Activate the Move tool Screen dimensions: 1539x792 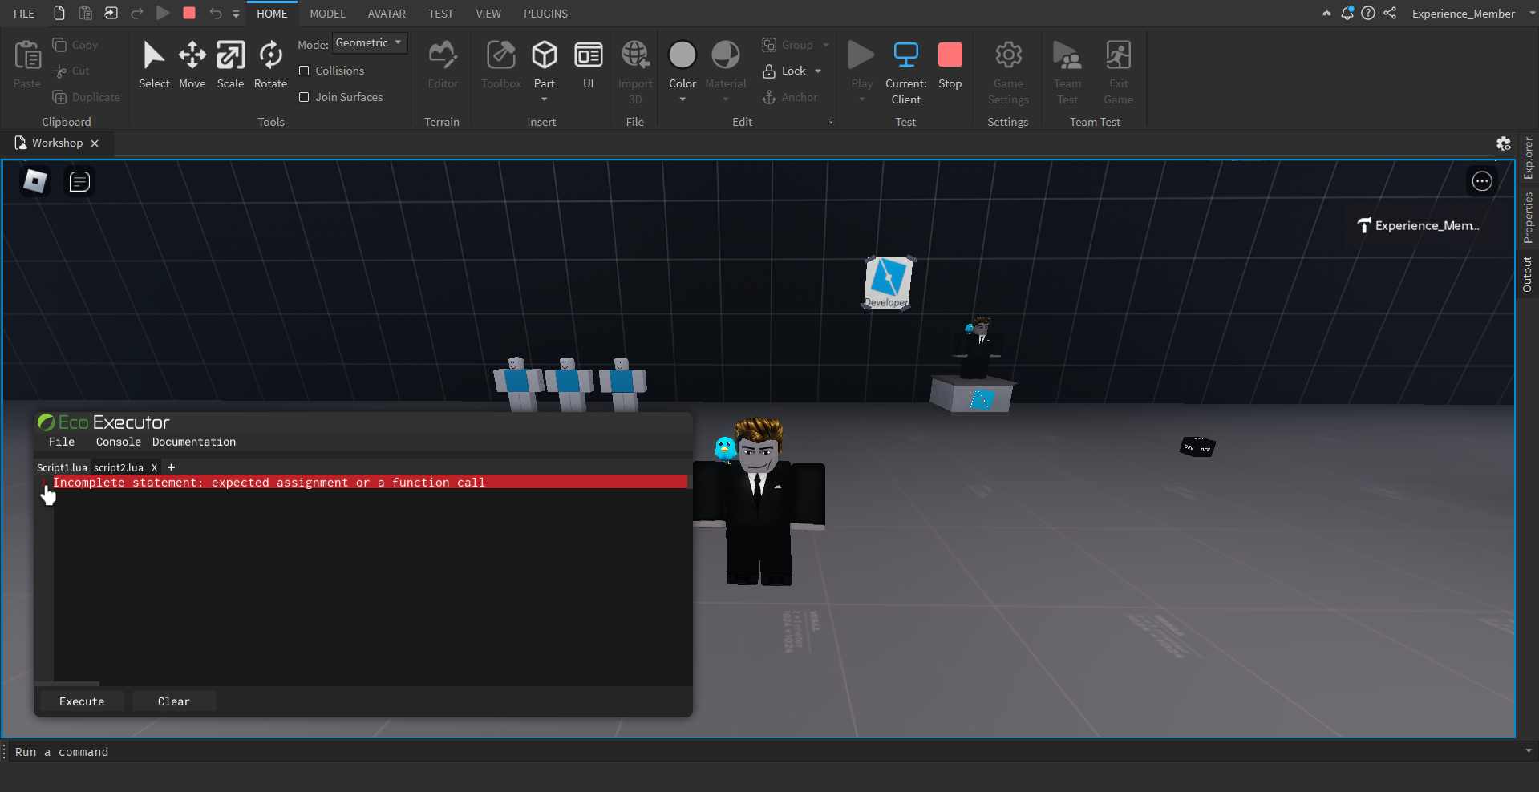192,65
